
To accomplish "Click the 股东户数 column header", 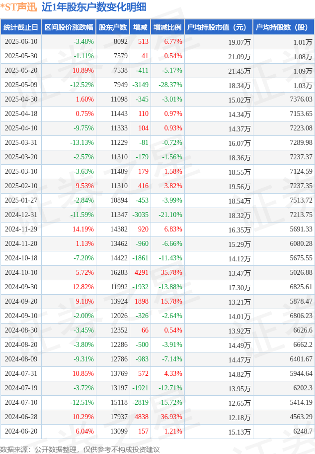I will 113,27.
